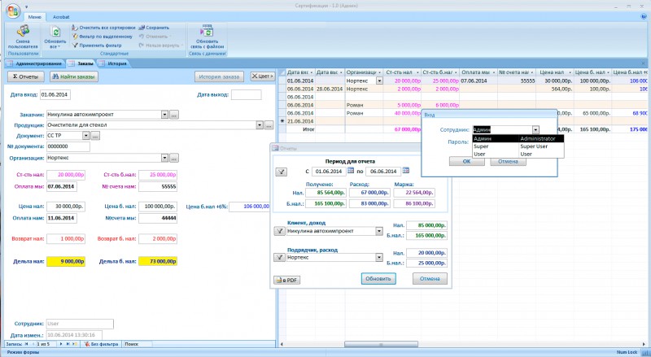The image size is (651, 357).
Task: Open the Ст-сть нал column header dropdown
Action: tap(417, 72)
